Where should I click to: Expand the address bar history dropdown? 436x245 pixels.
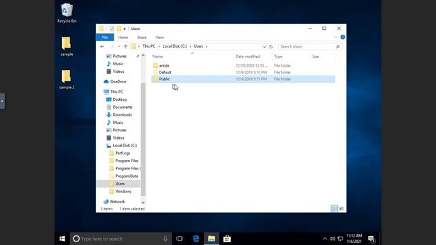click(x=264, y=47)
